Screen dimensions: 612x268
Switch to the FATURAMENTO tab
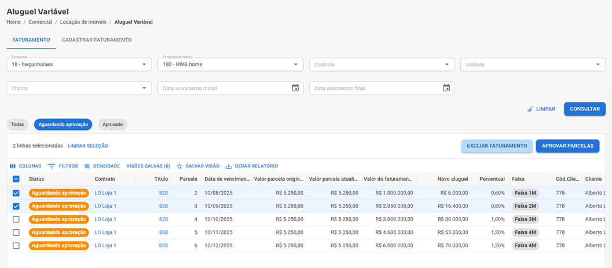tap(31, 40)
